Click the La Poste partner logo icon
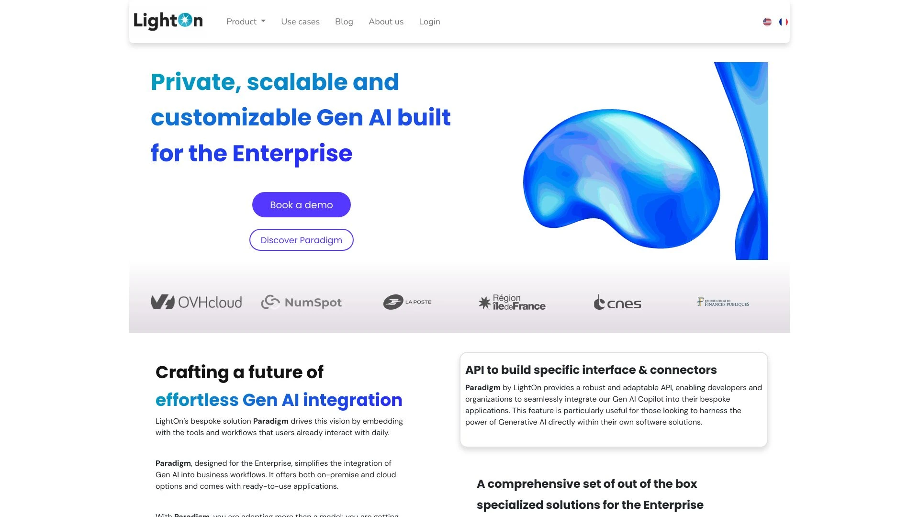 [406, 302]
